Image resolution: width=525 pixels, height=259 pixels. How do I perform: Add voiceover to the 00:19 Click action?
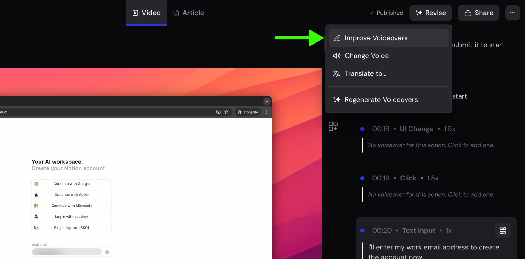pos(431,194)
